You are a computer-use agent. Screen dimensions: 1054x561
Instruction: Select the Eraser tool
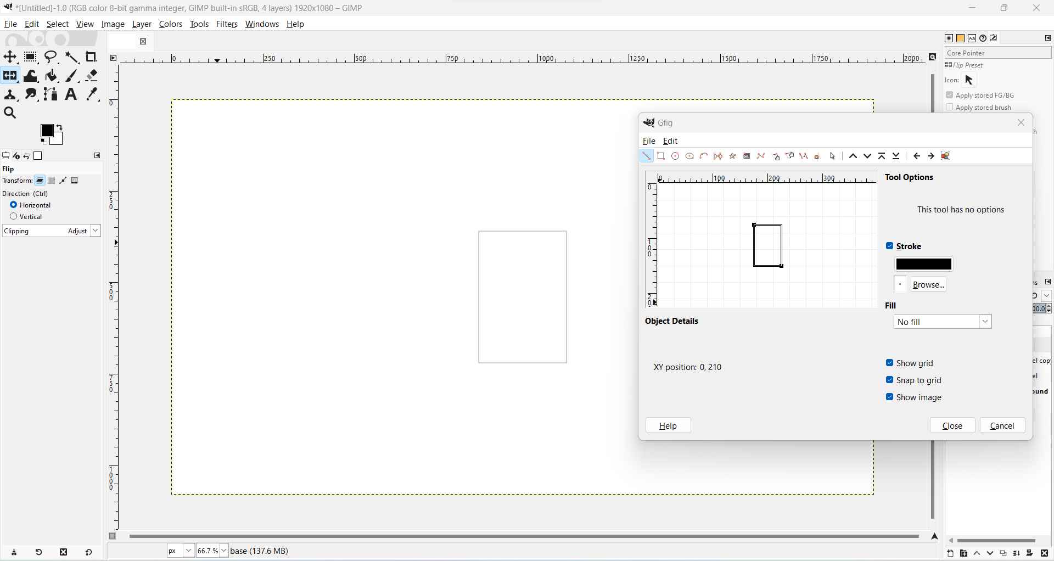tap(92, 76)
